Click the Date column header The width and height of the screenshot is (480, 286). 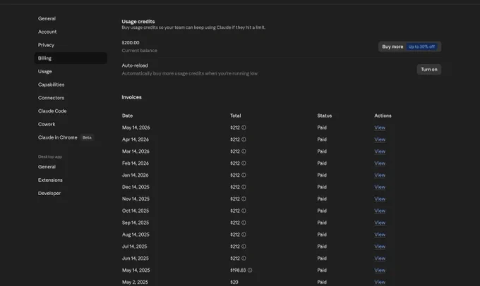coord(127,116)
